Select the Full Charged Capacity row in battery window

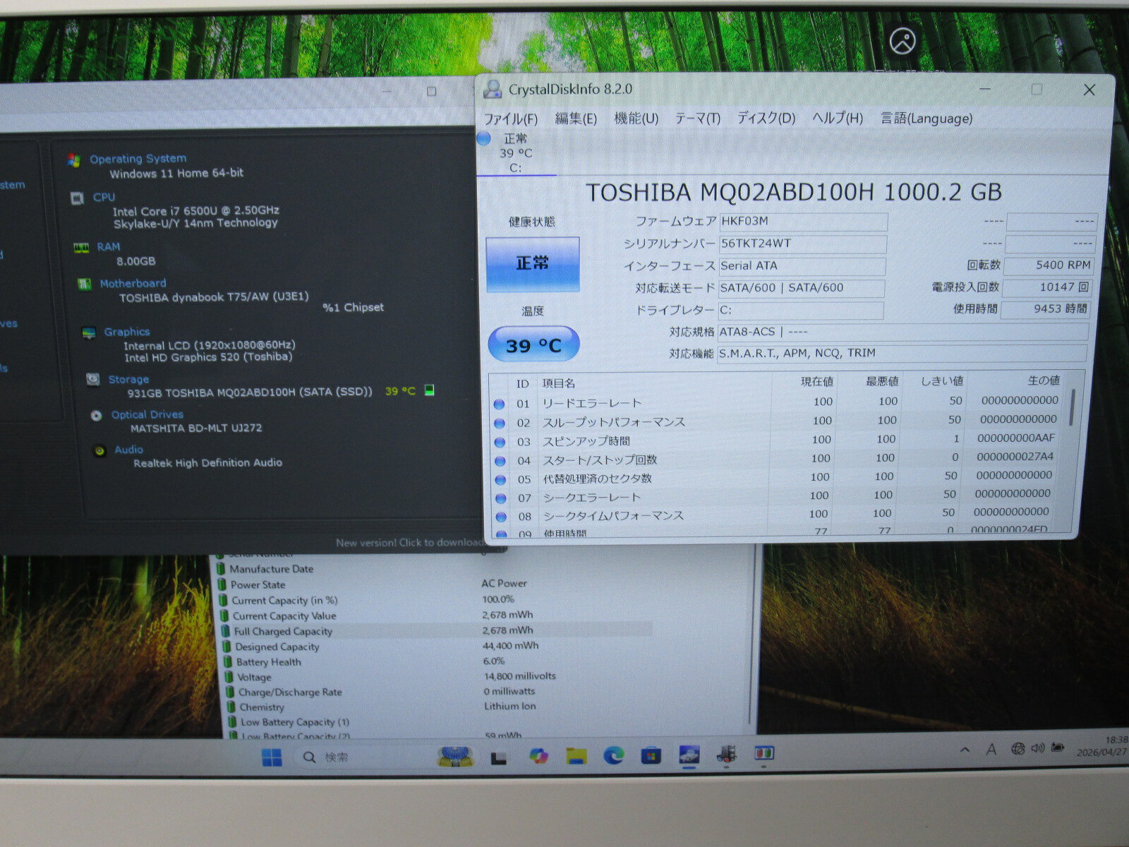[437, 631]
